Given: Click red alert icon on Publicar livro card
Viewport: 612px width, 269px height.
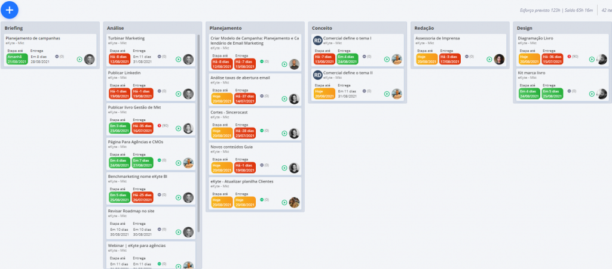Looking at the screenshot, I should (x=159, y=126).
